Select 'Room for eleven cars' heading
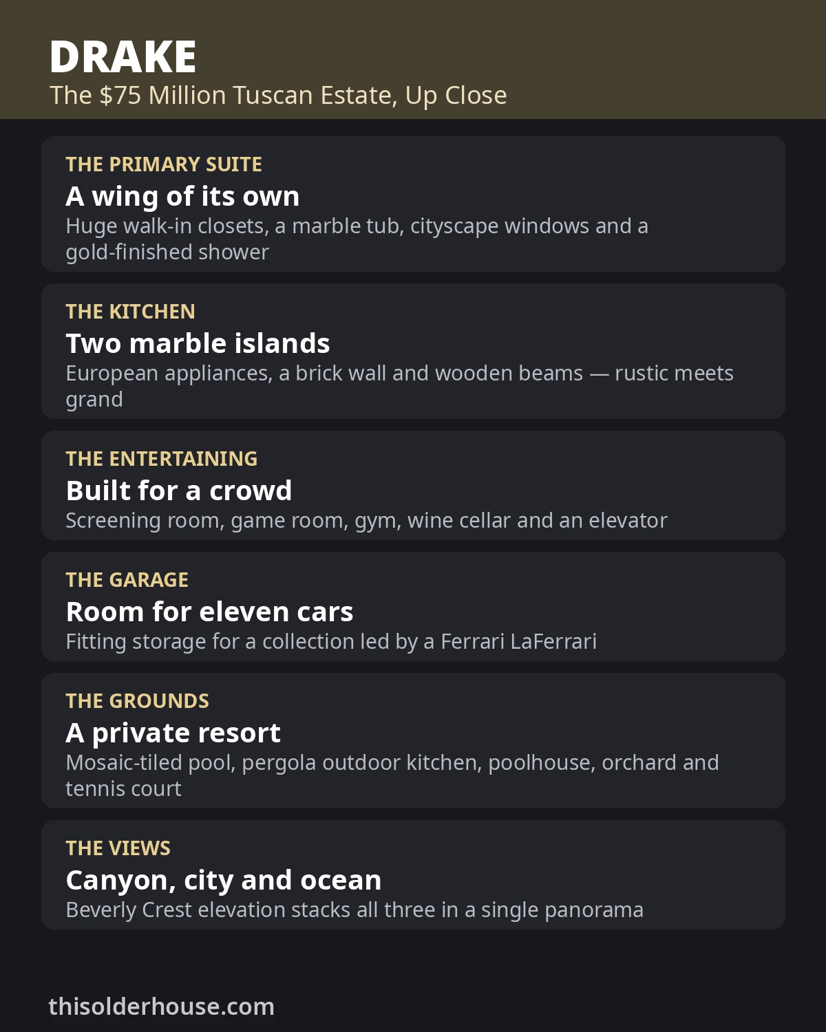Image resolution: width=826 pixels, height=1032 pixels. click(x=209, y=612)
